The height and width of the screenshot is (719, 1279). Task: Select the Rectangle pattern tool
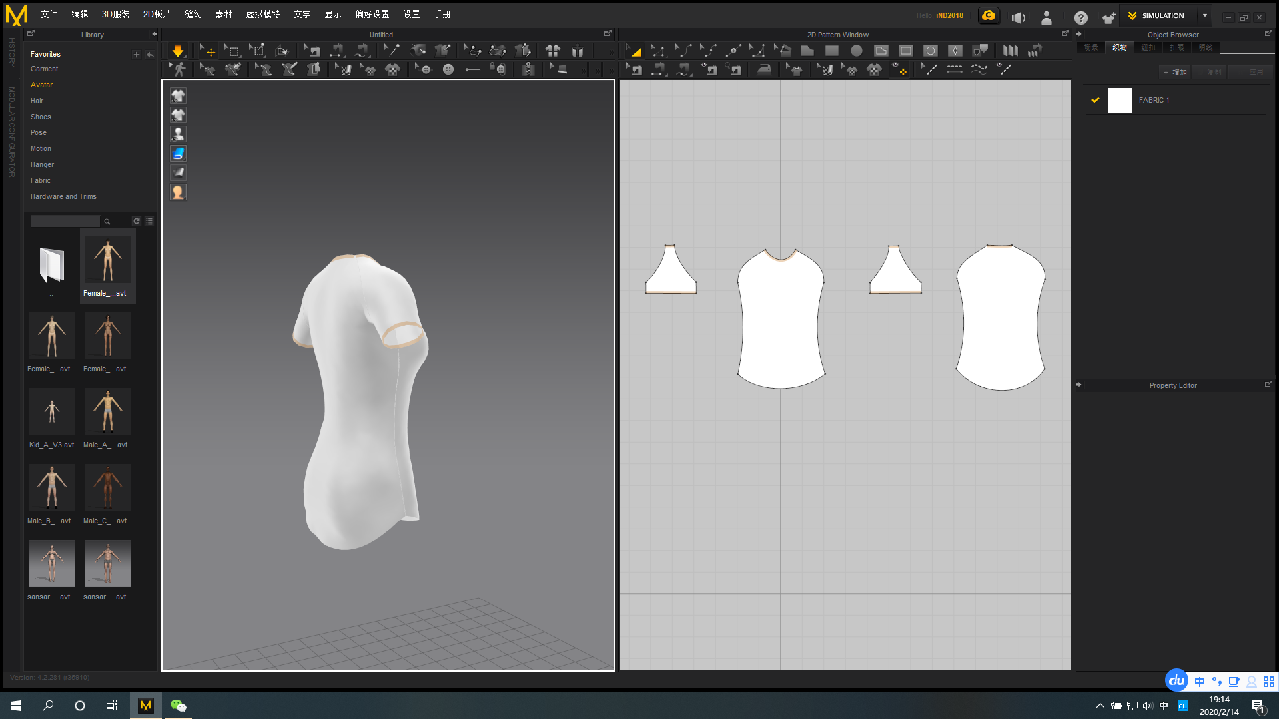pyautogui.click(x=831, y=50)
